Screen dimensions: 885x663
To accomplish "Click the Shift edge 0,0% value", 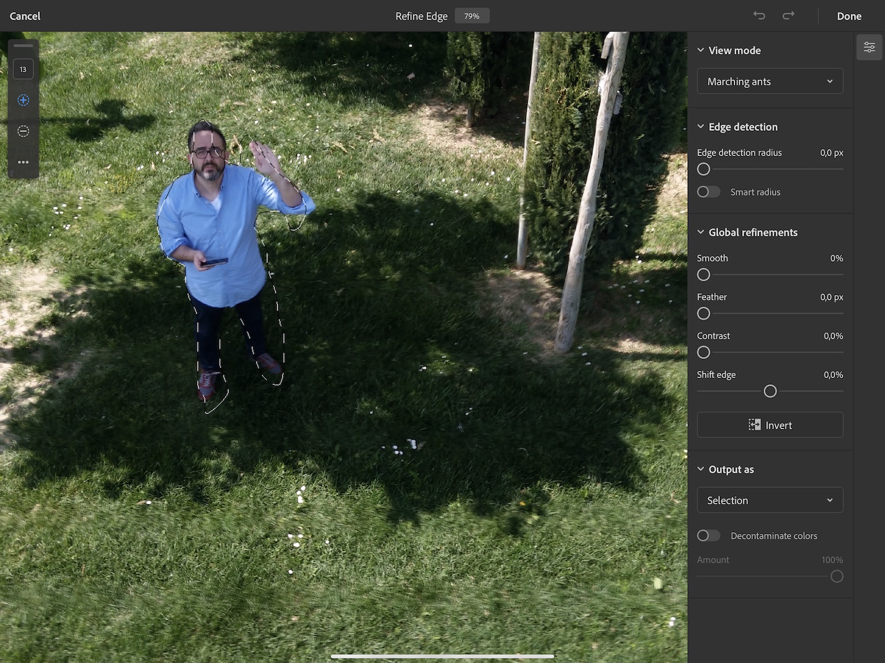I will coord(833,374).
